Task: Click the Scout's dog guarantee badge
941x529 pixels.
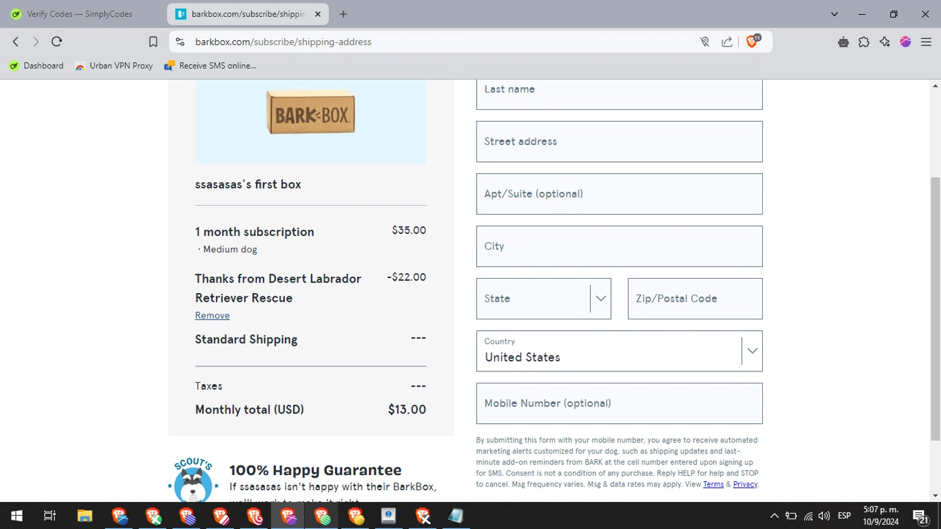Action: 193,480
